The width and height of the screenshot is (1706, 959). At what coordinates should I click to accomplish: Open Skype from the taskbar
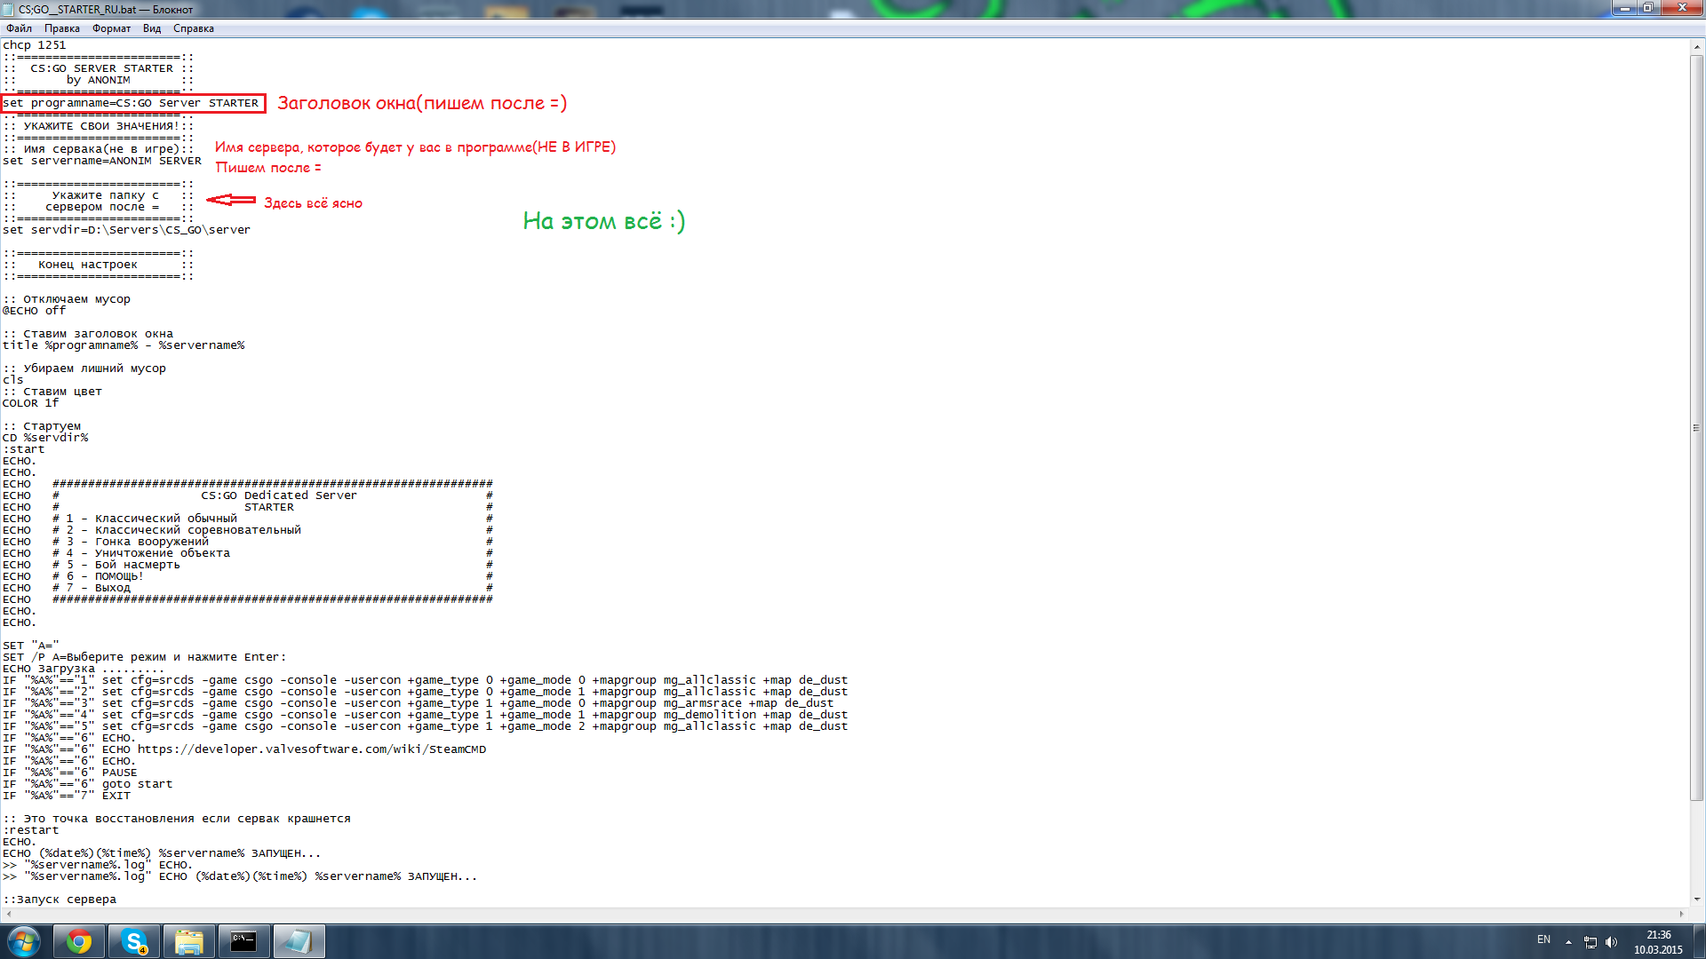[x=134, y=941]
